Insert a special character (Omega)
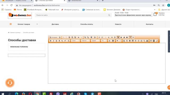 [x=142, y=41]
